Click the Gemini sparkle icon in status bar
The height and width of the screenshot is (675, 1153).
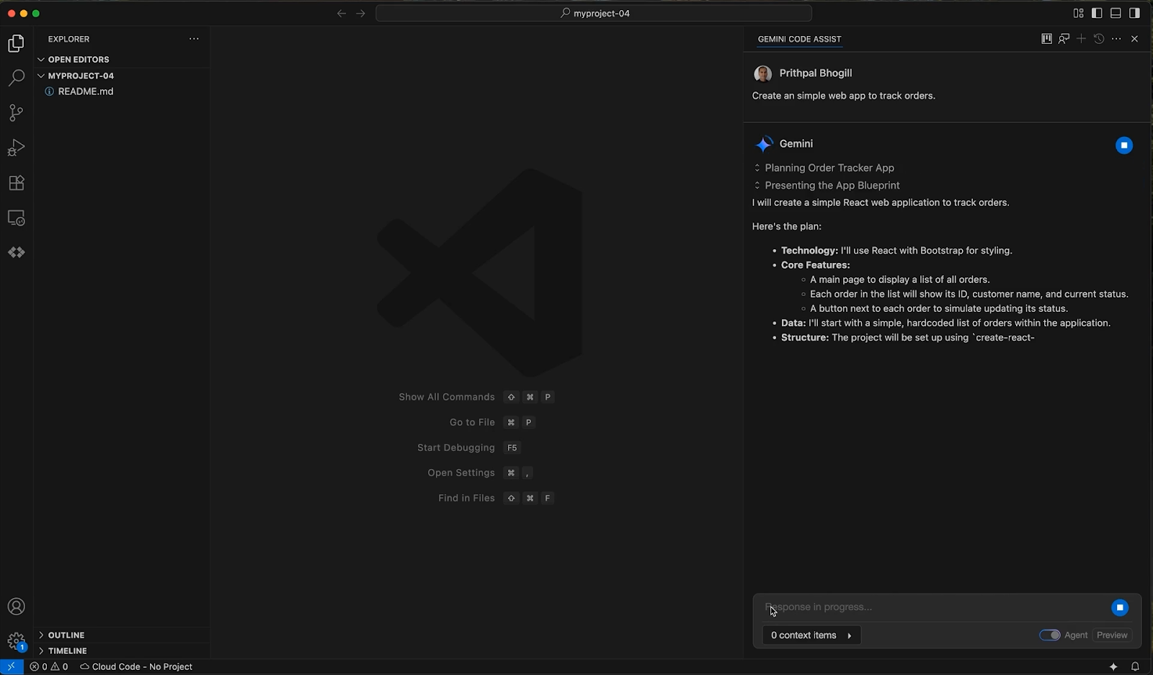pyautogui.click(x=1113, y=666)
